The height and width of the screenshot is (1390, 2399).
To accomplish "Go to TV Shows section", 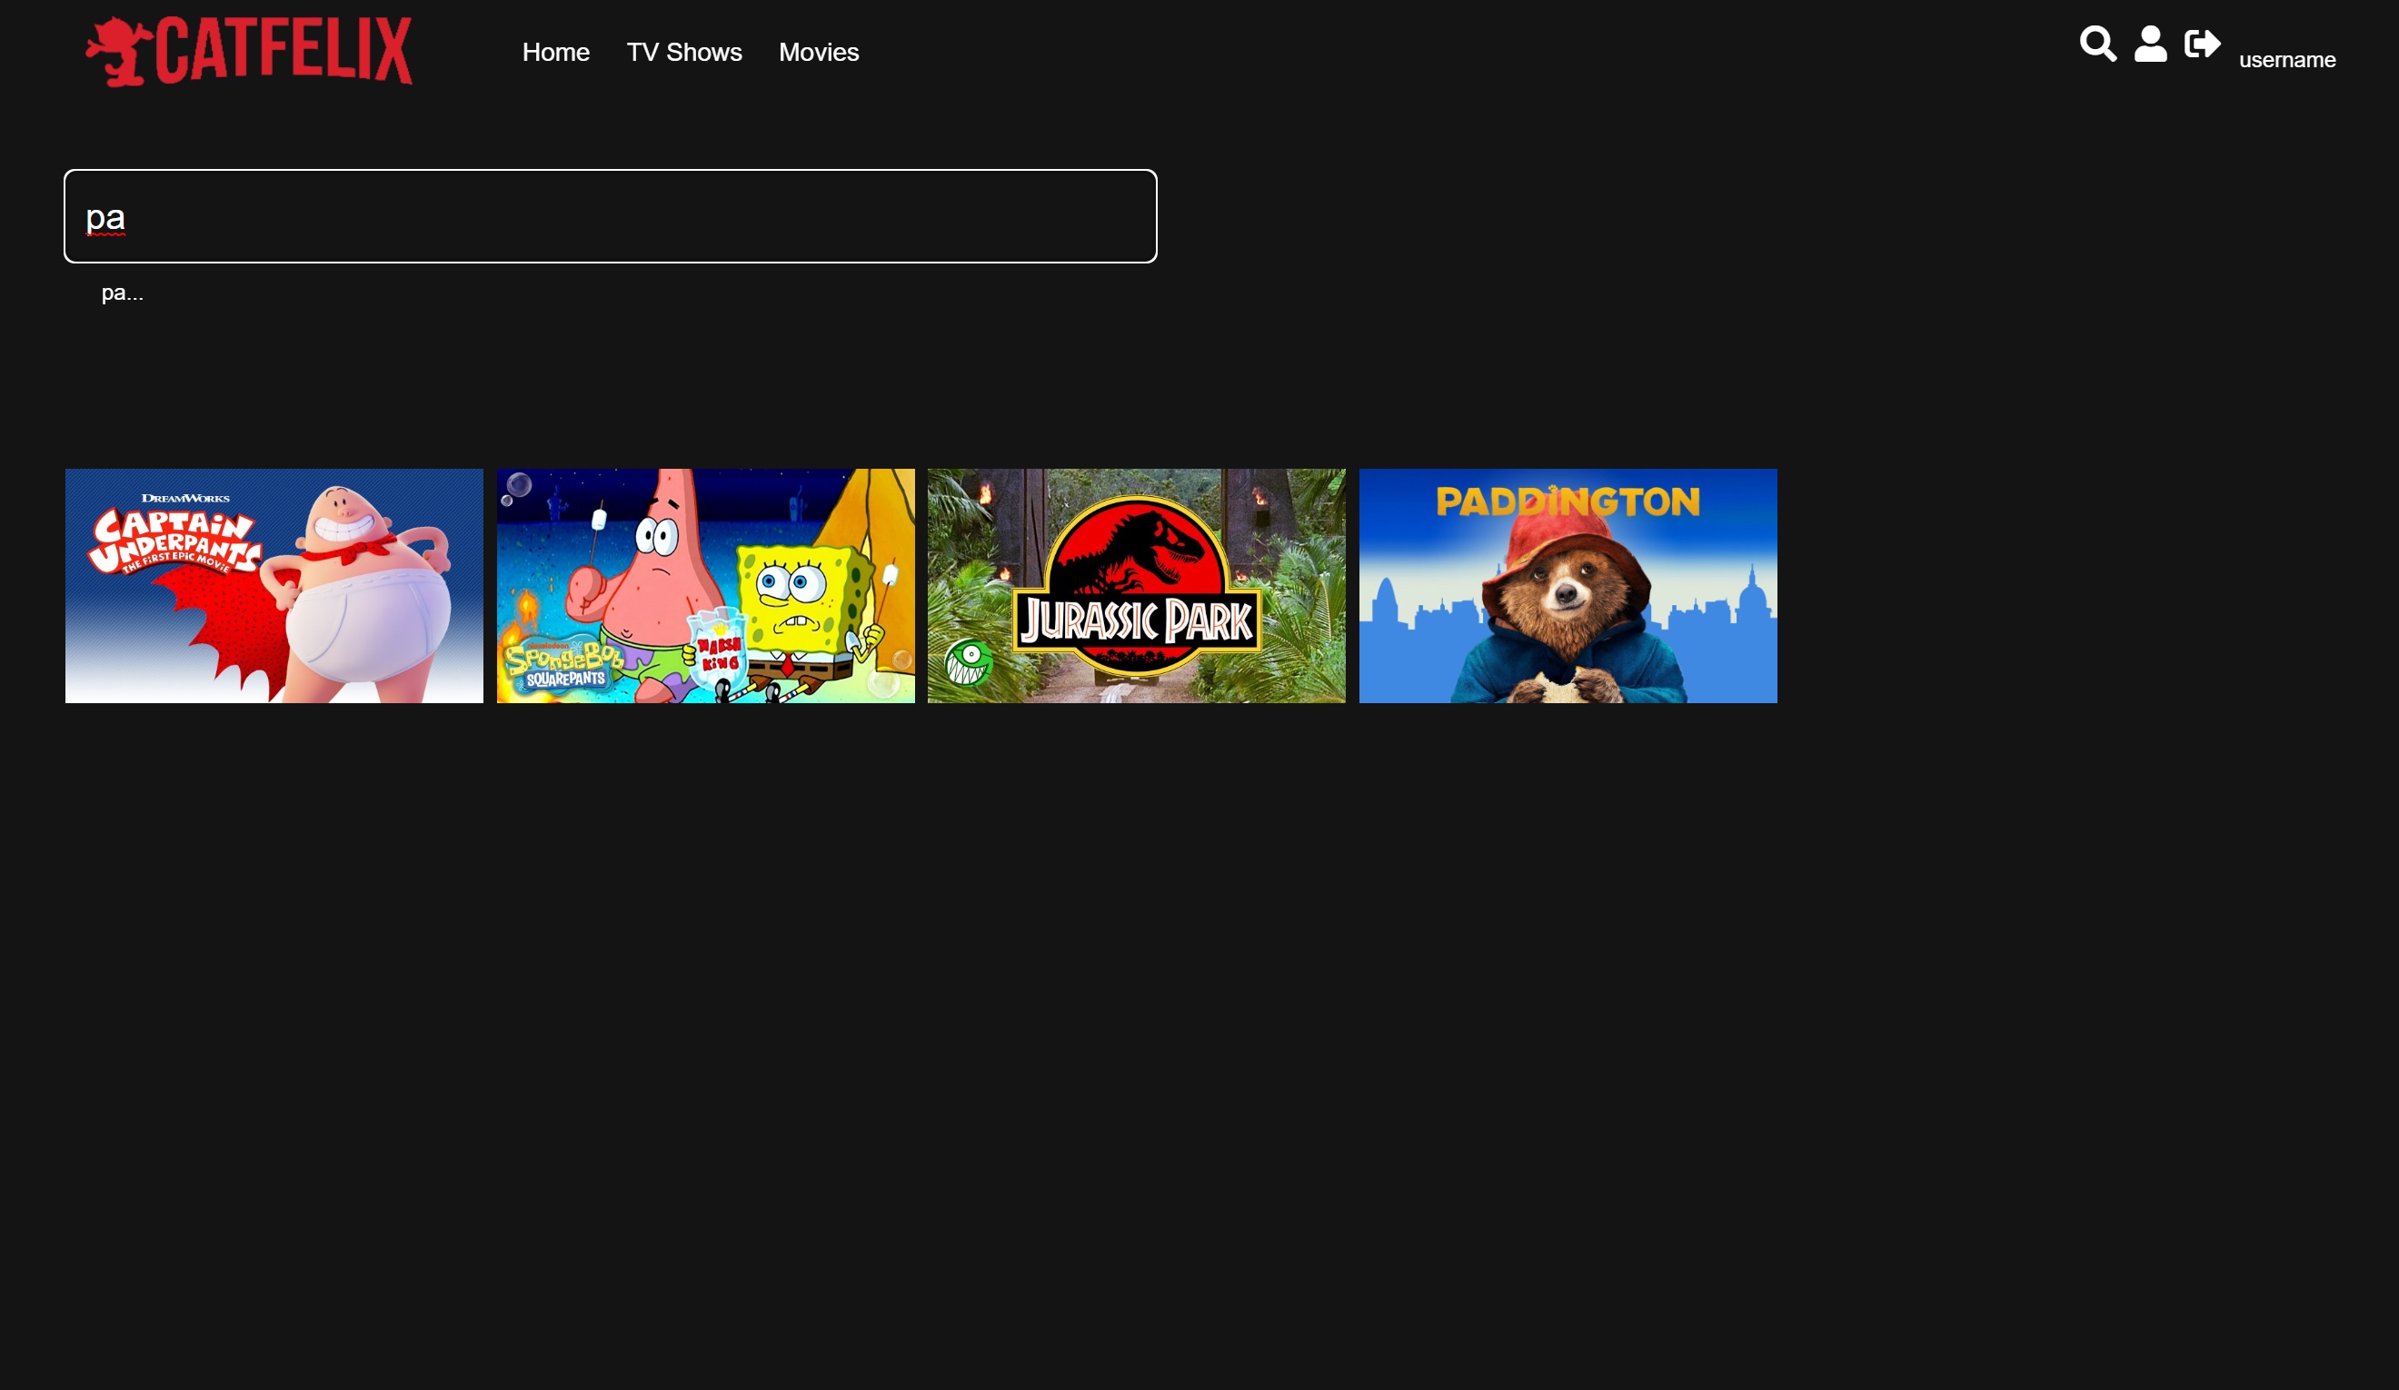I will point(683,53).
